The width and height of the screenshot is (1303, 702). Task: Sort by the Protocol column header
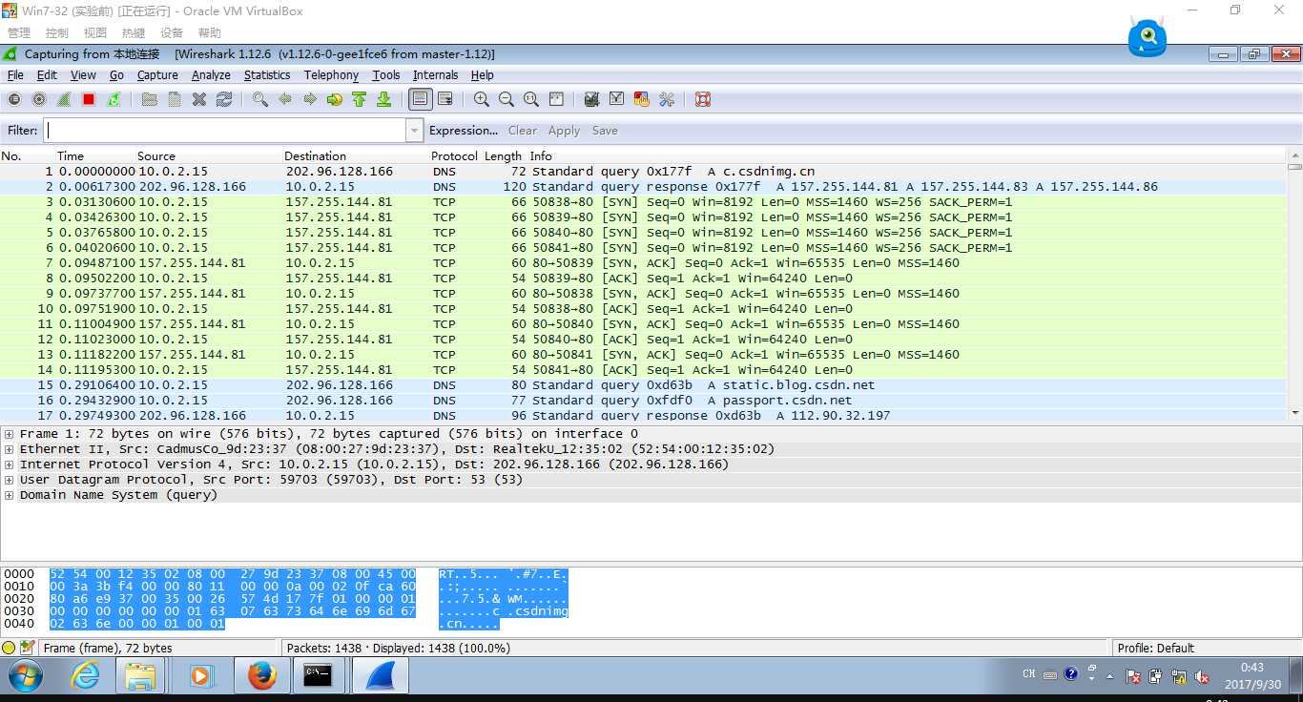pos(454,156)
